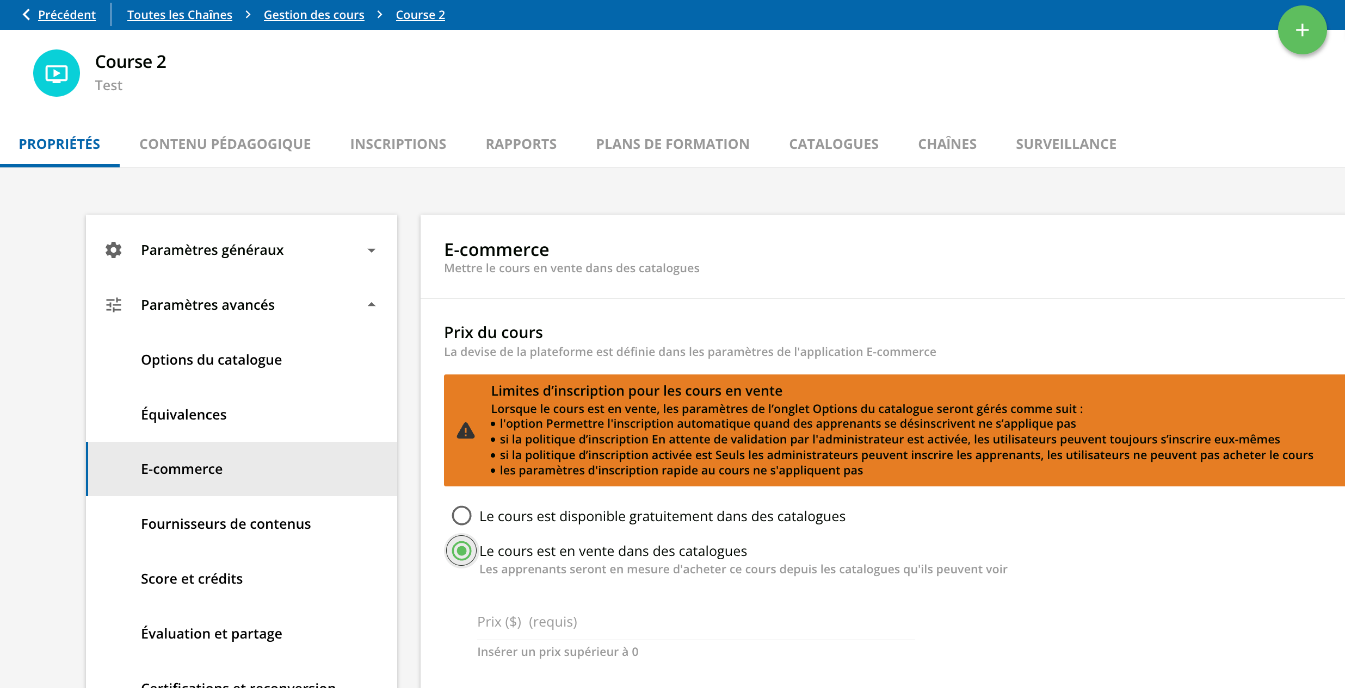Open the Contenu pédagogique tab

[225, 144]
